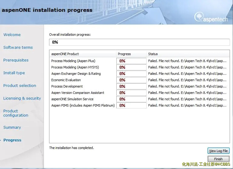
Task: Open Licensing & security step
Action: click(x=22, y=98)
